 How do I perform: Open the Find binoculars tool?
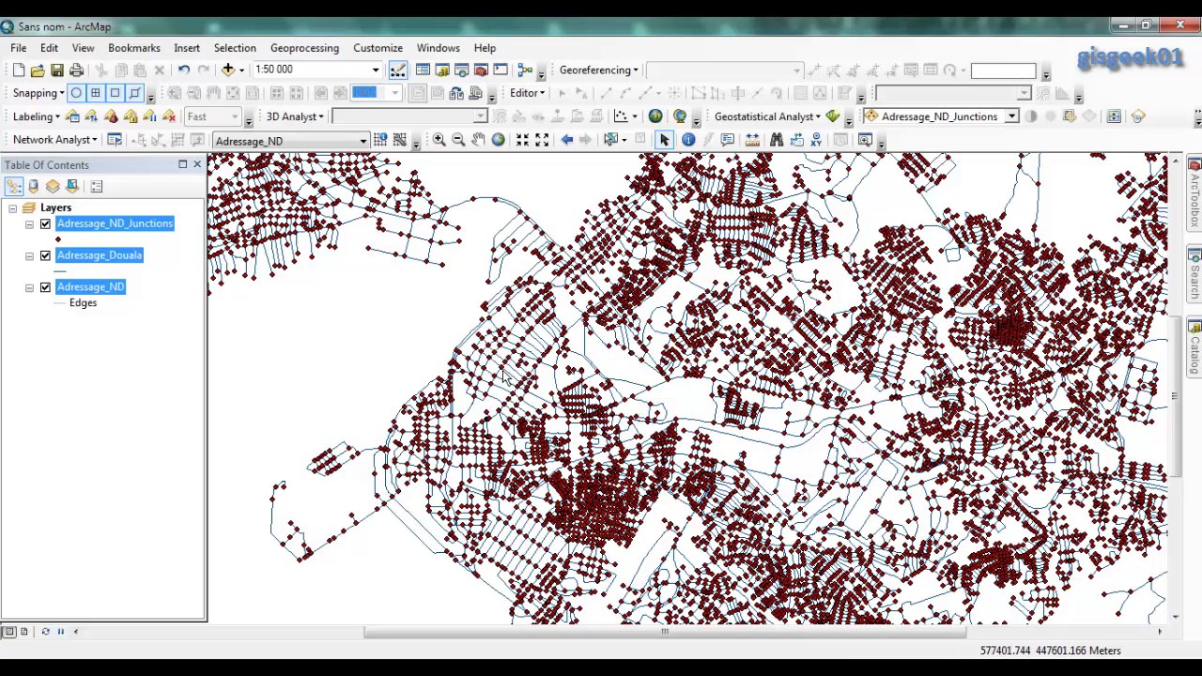coord(777,140)
